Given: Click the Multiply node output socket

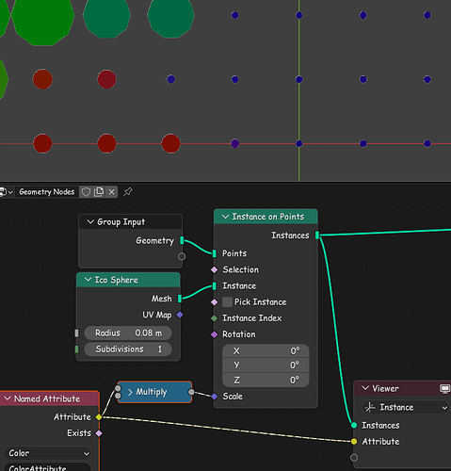Looking at the screenshot, I should tap(191, 392).
